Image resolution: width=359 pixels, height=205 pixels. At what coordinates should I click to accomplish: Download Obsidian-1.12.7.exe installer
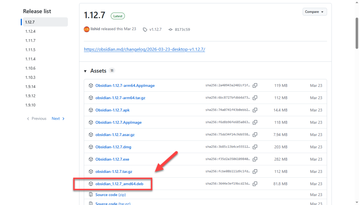tap(112, 159)
